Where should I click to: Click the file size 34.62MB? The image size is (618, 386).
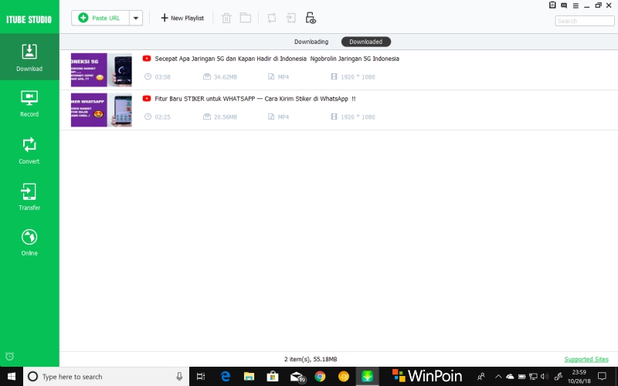pos(225,76)
